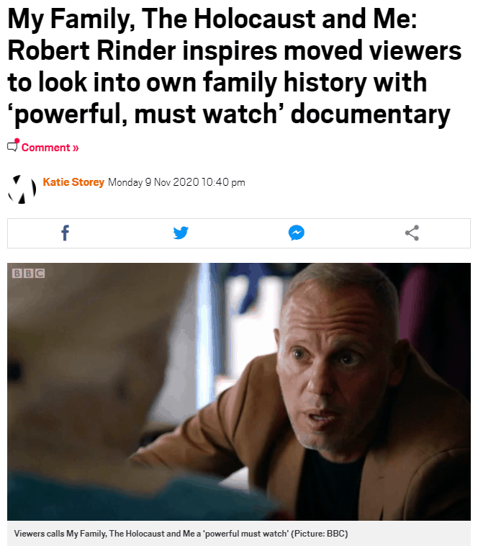Viewport: 478px width, 556px height.
Task: Click the article headline text
Action: point(234,66)
